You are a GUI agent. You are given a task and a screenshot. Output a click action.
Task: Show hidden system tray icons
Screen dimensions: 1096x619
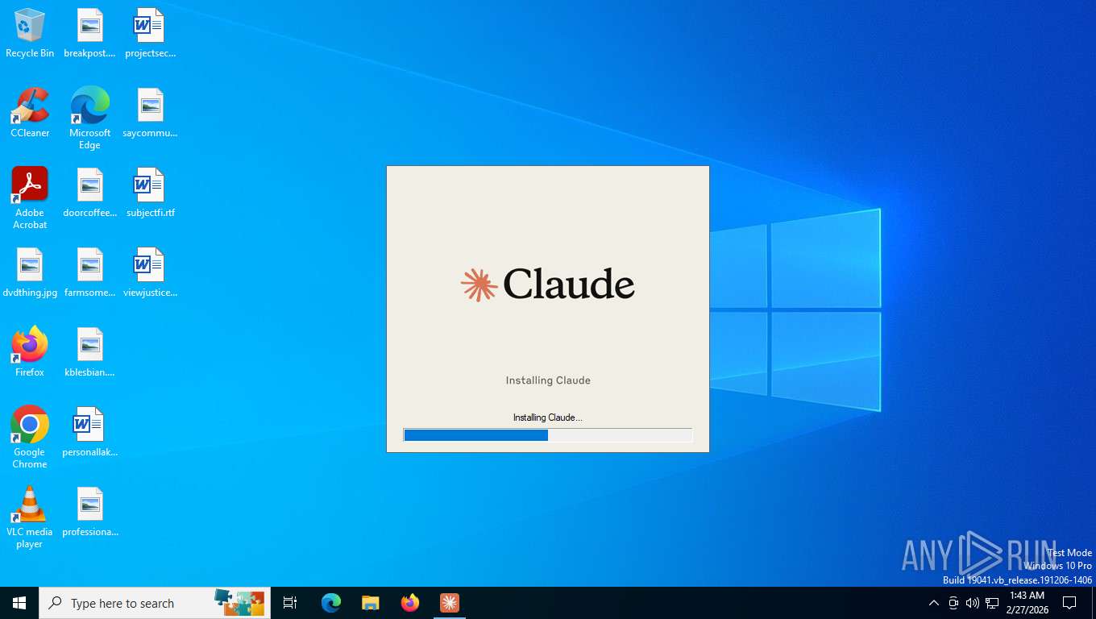pos(933,603)
